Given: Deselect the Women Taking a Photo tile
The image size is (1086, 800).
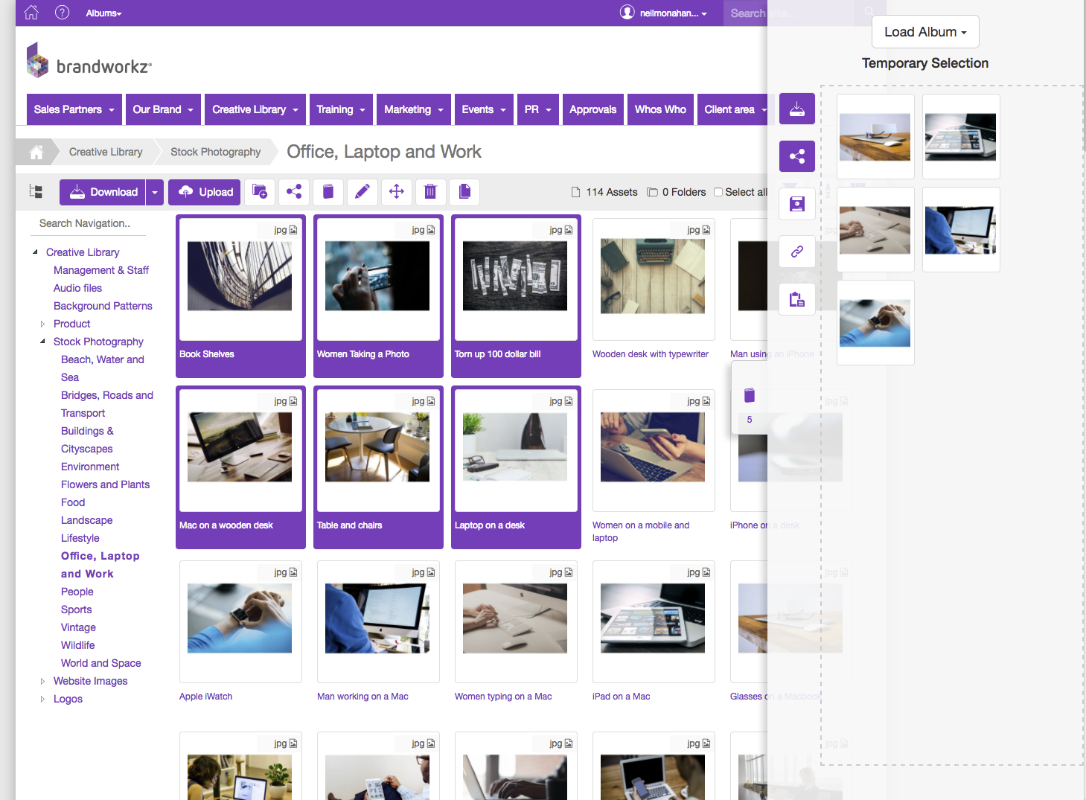Looking at the screenshot, I should coord(378,296).
